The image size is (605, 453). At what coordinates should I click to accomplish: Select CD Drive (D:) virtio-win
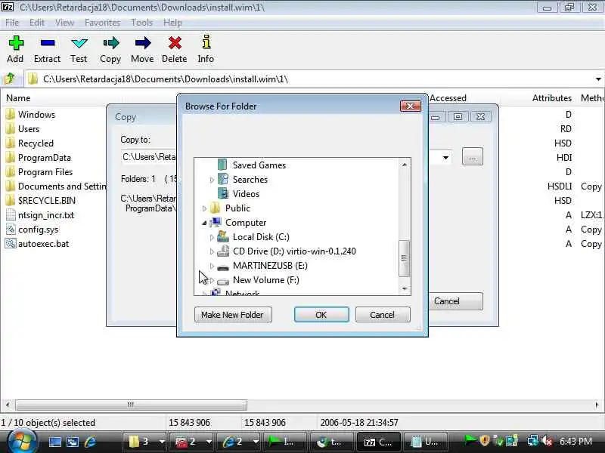point(294,251)
